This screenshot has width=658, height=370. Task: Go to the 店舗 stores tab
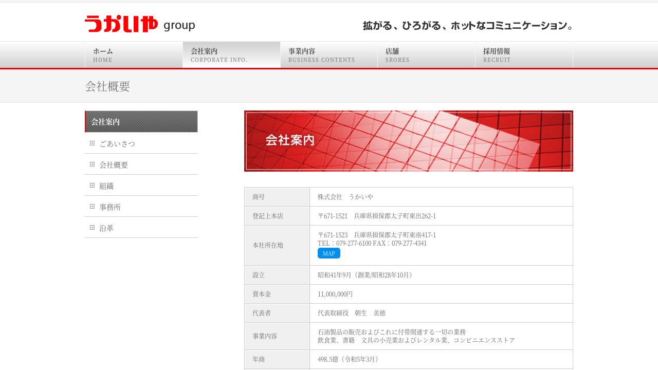(x=426, y=55)
